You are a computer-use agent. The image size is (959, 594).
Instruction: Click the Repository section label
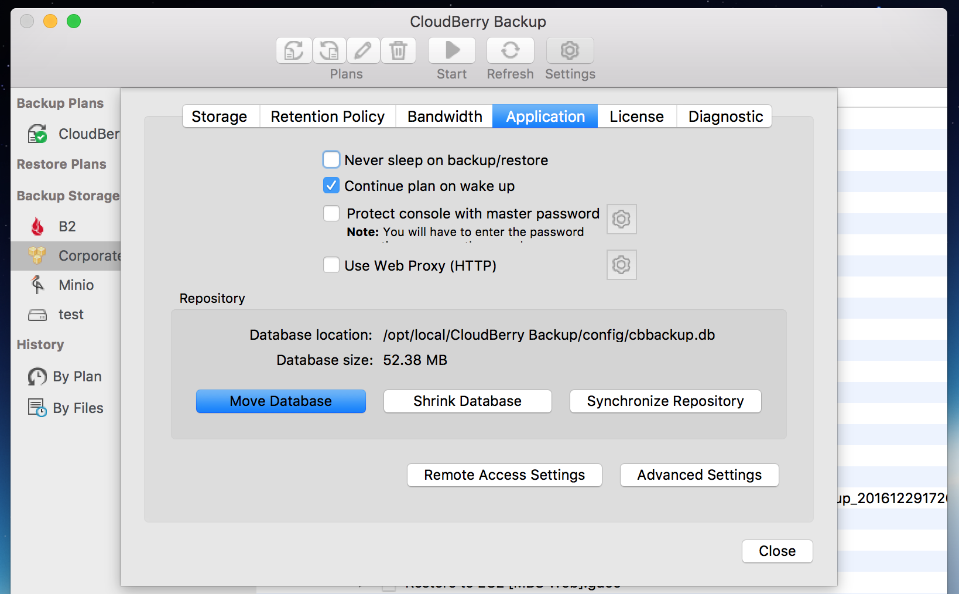coord(213,299)
